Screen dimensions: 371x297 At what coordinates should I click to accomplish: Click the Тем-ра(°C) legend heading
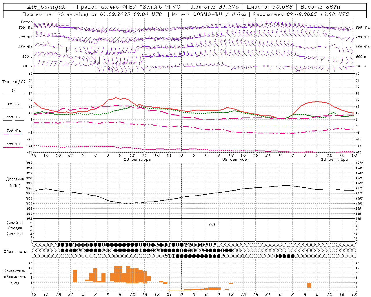pos(14,82)
